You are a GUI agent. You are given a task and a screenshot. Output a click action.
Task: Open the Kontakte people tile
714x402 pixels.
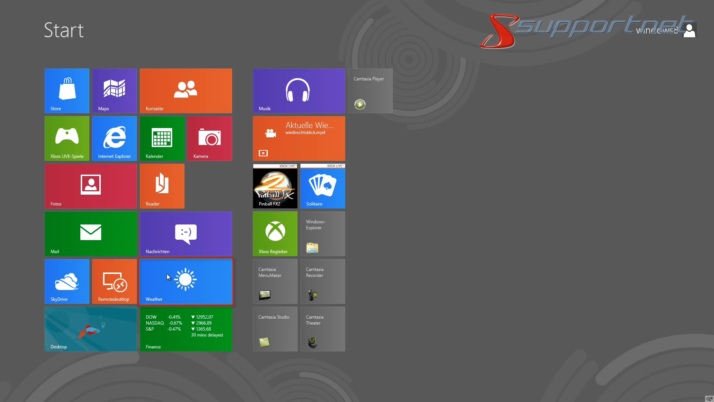click(x=186, y=91)
